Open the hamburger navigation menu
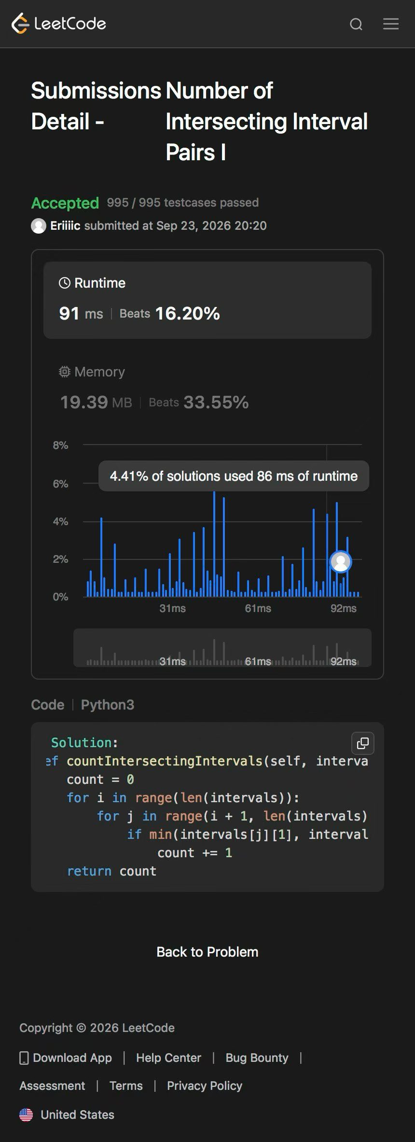Screen dimensions: 415x1142 click(x=391, y=24)
